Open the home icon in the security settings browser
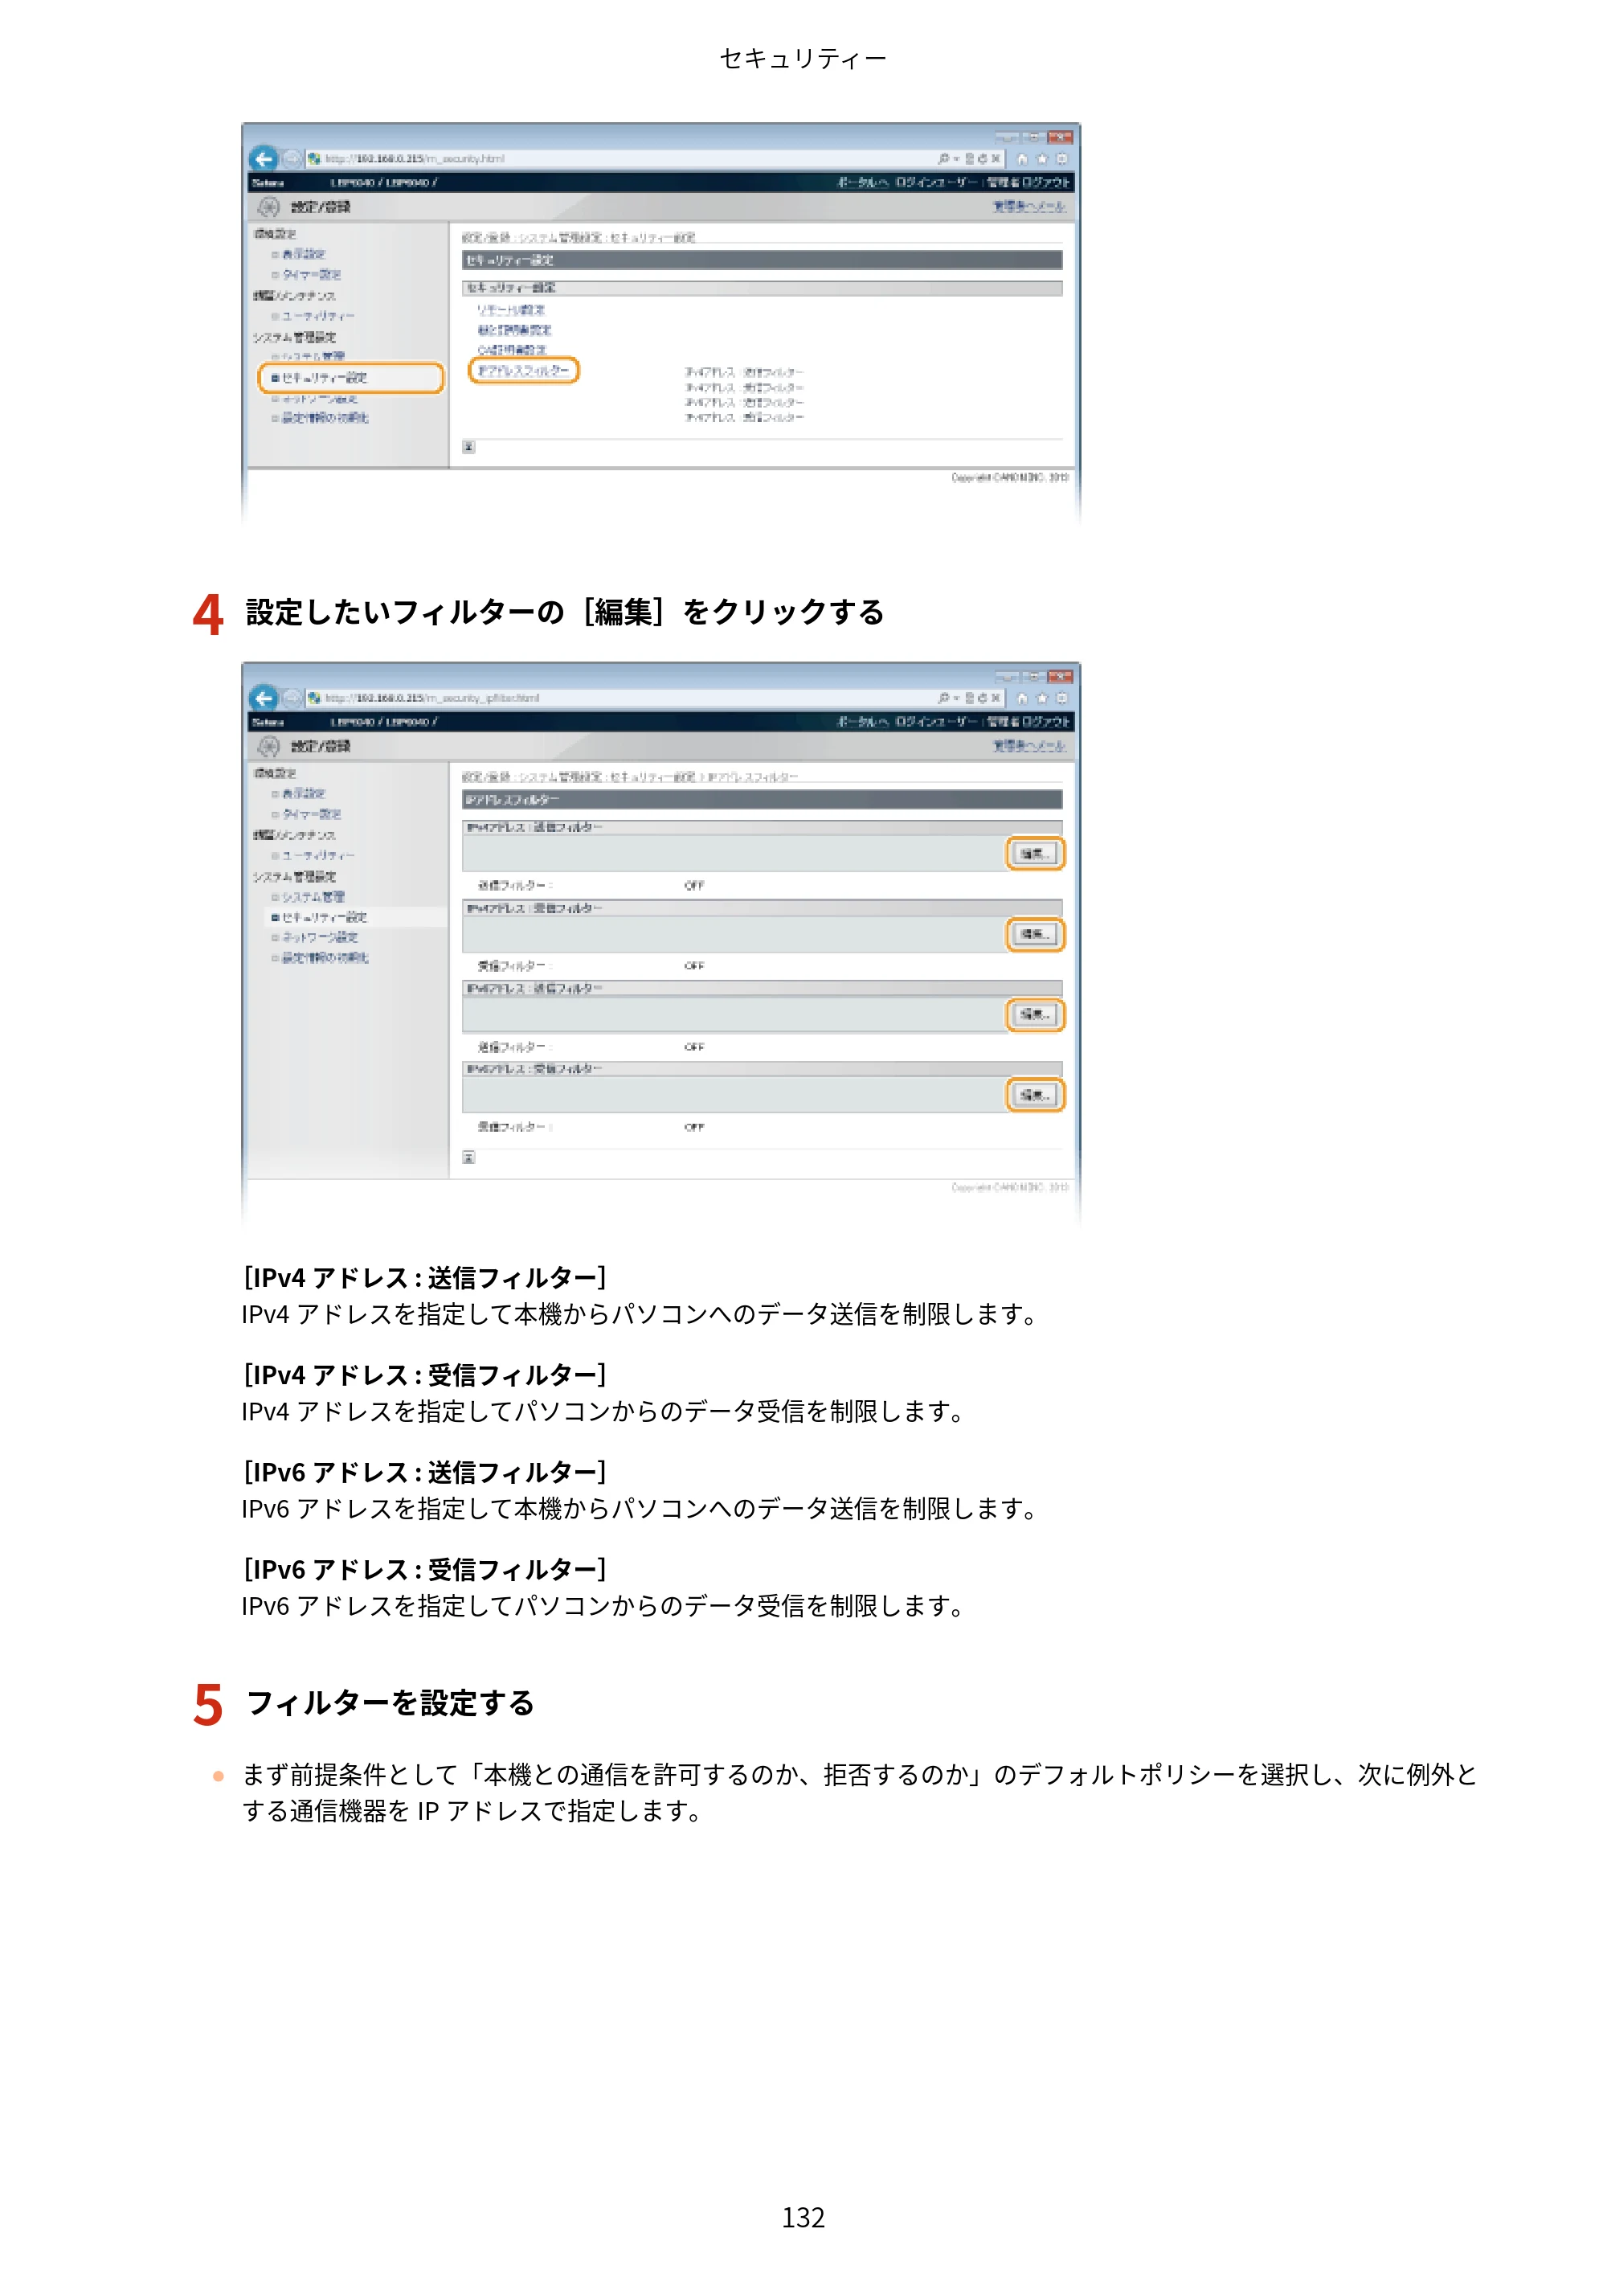 (1023, 158)
